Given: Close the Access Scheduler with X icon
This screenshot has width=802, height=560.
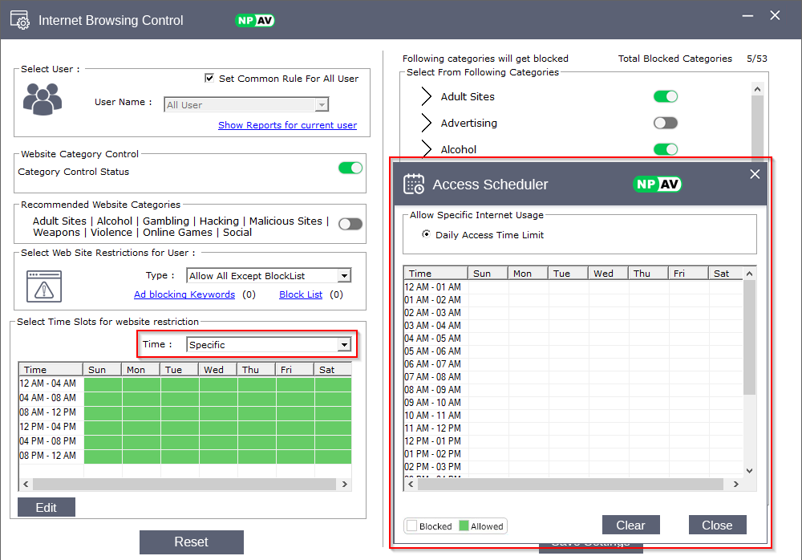Looking at the screenshot, I should (754, 174).
